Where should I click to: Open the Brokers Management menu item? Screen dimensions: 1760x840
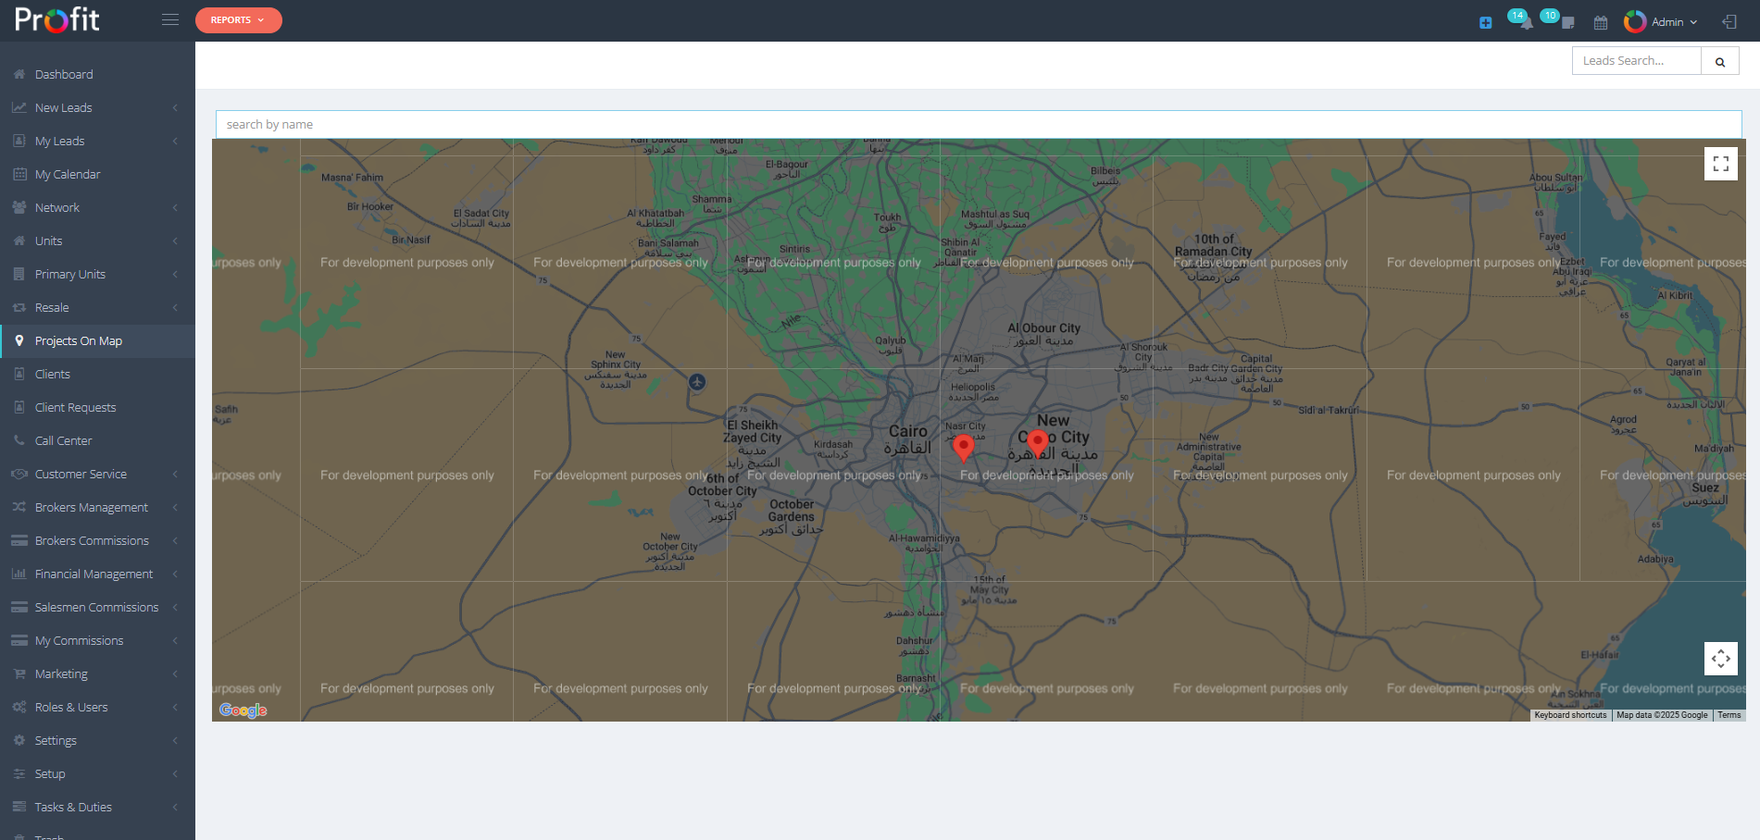click(x=91, y=507)
